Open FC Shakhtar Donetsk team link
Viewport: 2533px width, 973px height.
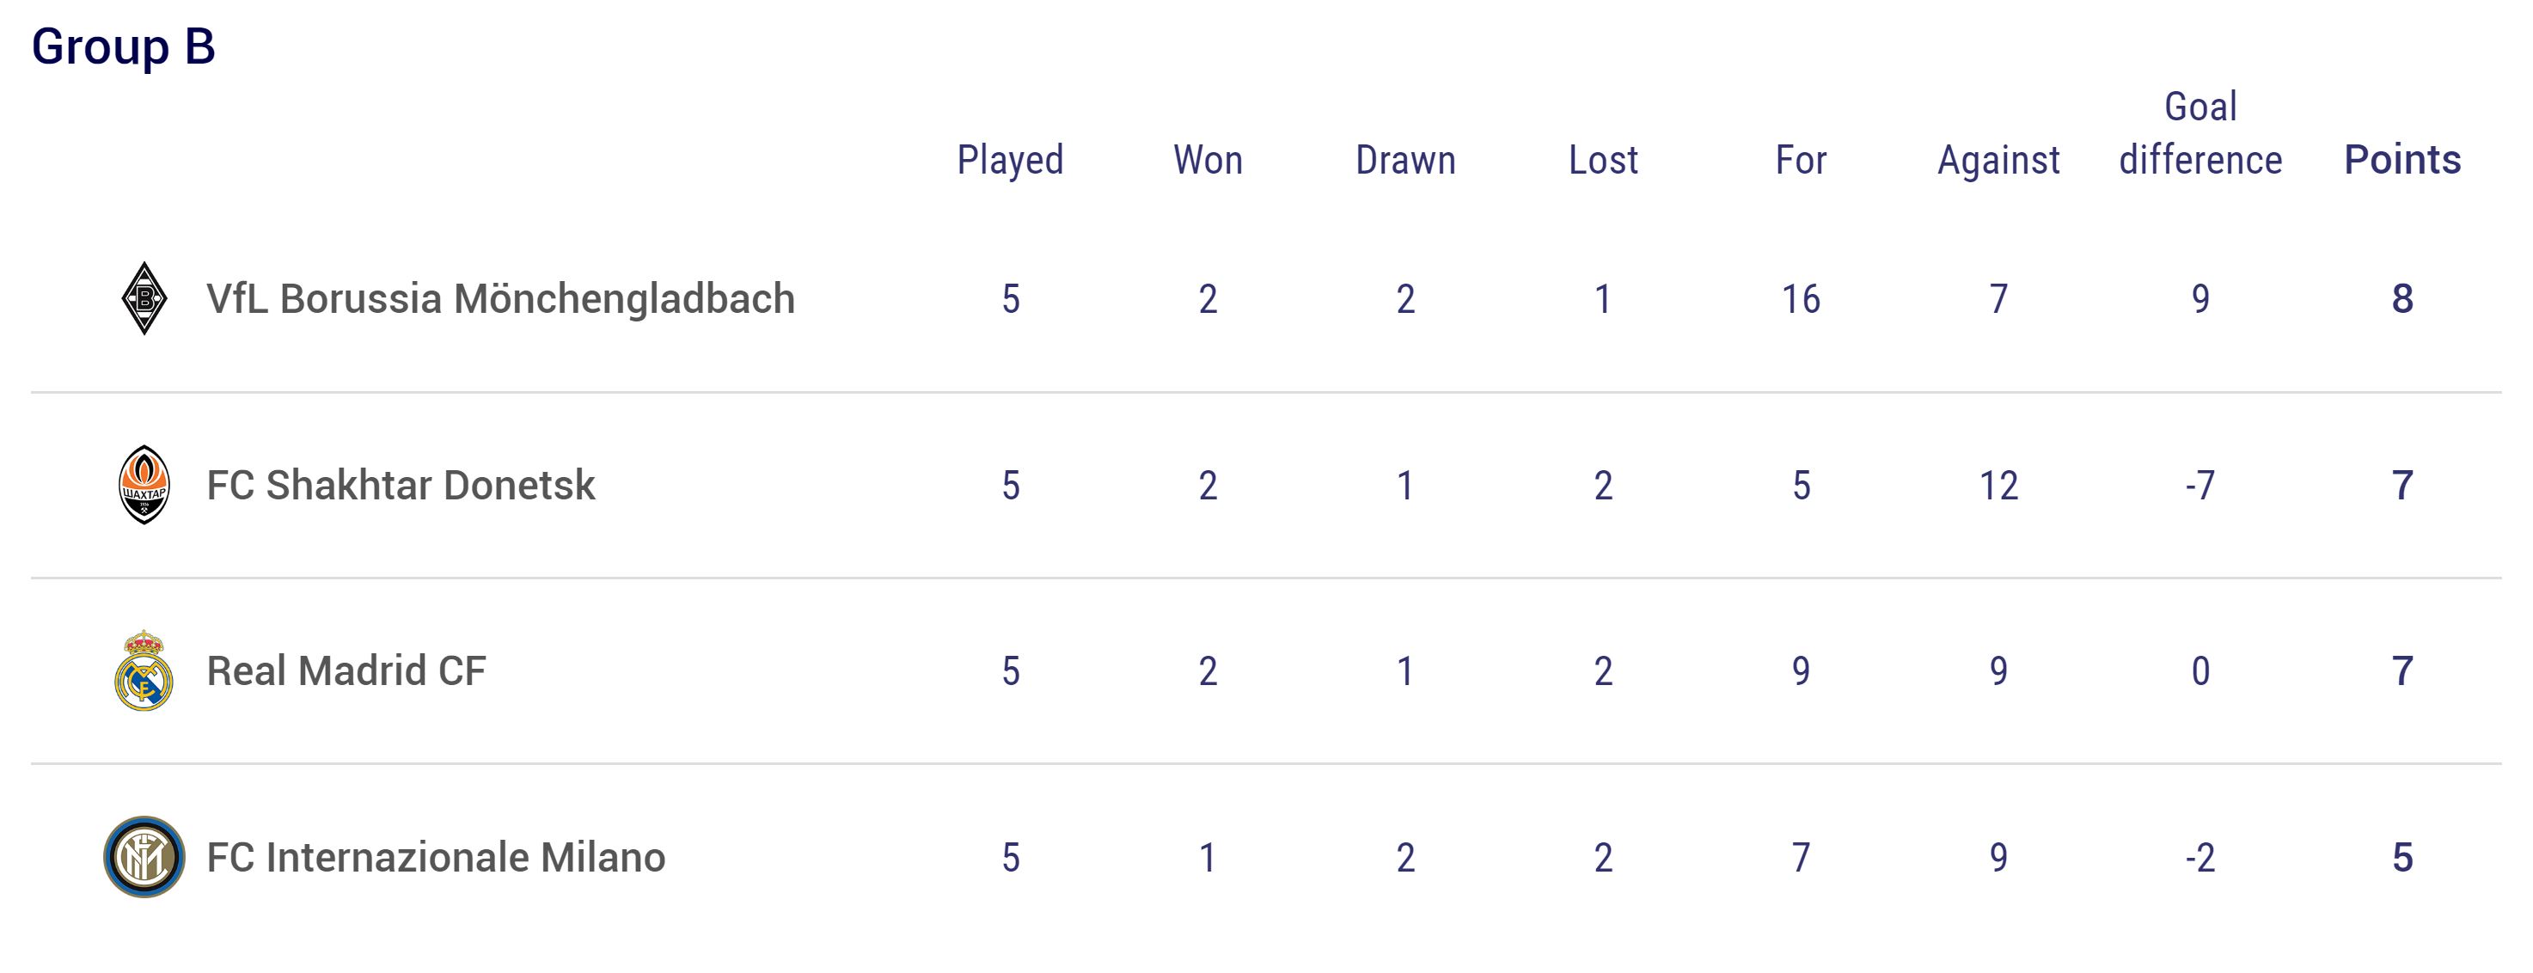(x=401, y=485)
